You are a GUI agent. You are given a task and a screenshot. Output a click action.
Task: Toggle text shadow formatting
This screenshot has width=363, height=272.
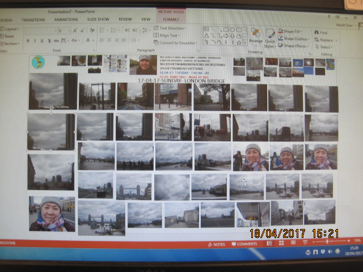point(49,41)
